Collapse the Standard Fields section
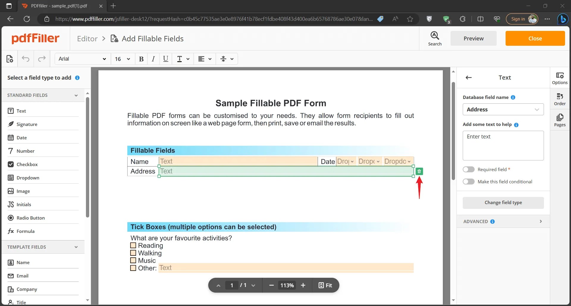The height and width of the screenshot is (306, 571). click(x=76, y=95)
